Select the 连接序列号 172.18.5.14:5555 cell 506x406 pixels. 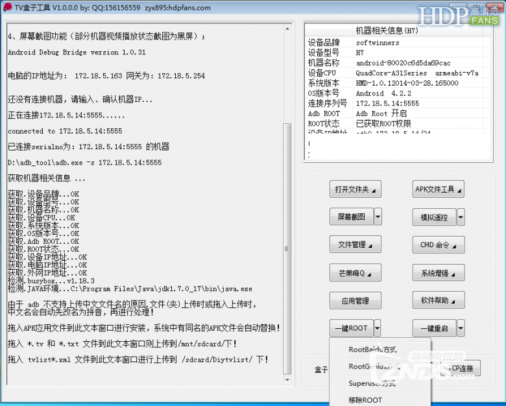pos(418,103)
